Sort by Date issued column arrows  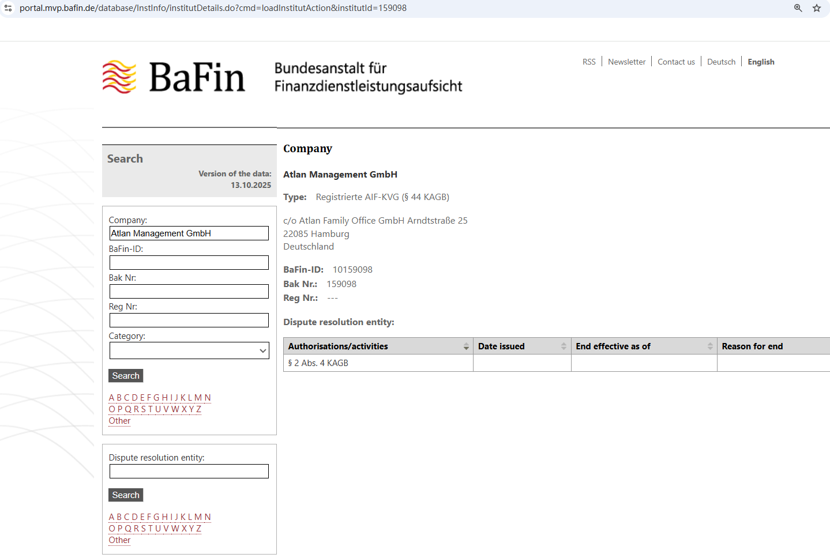coord(564,346)
